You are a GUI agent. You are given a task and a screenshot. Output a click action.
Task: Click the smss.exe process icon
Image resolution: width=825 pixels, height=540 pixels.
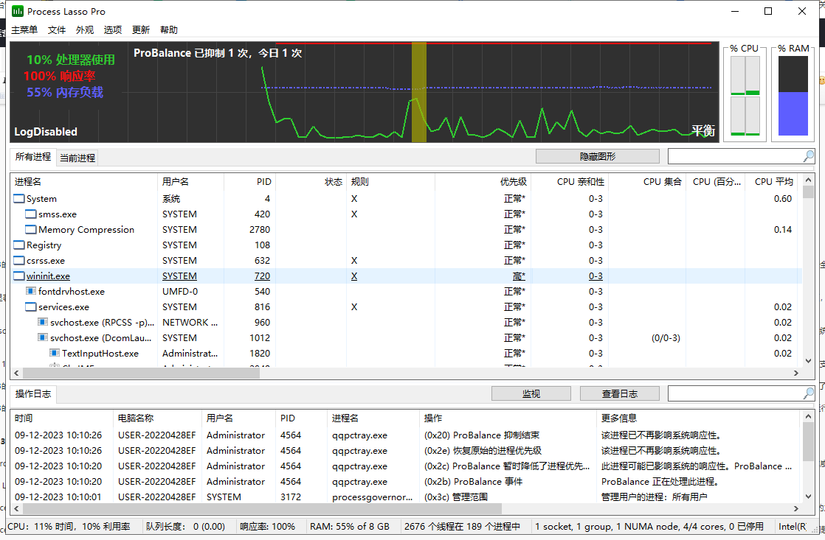31,214
